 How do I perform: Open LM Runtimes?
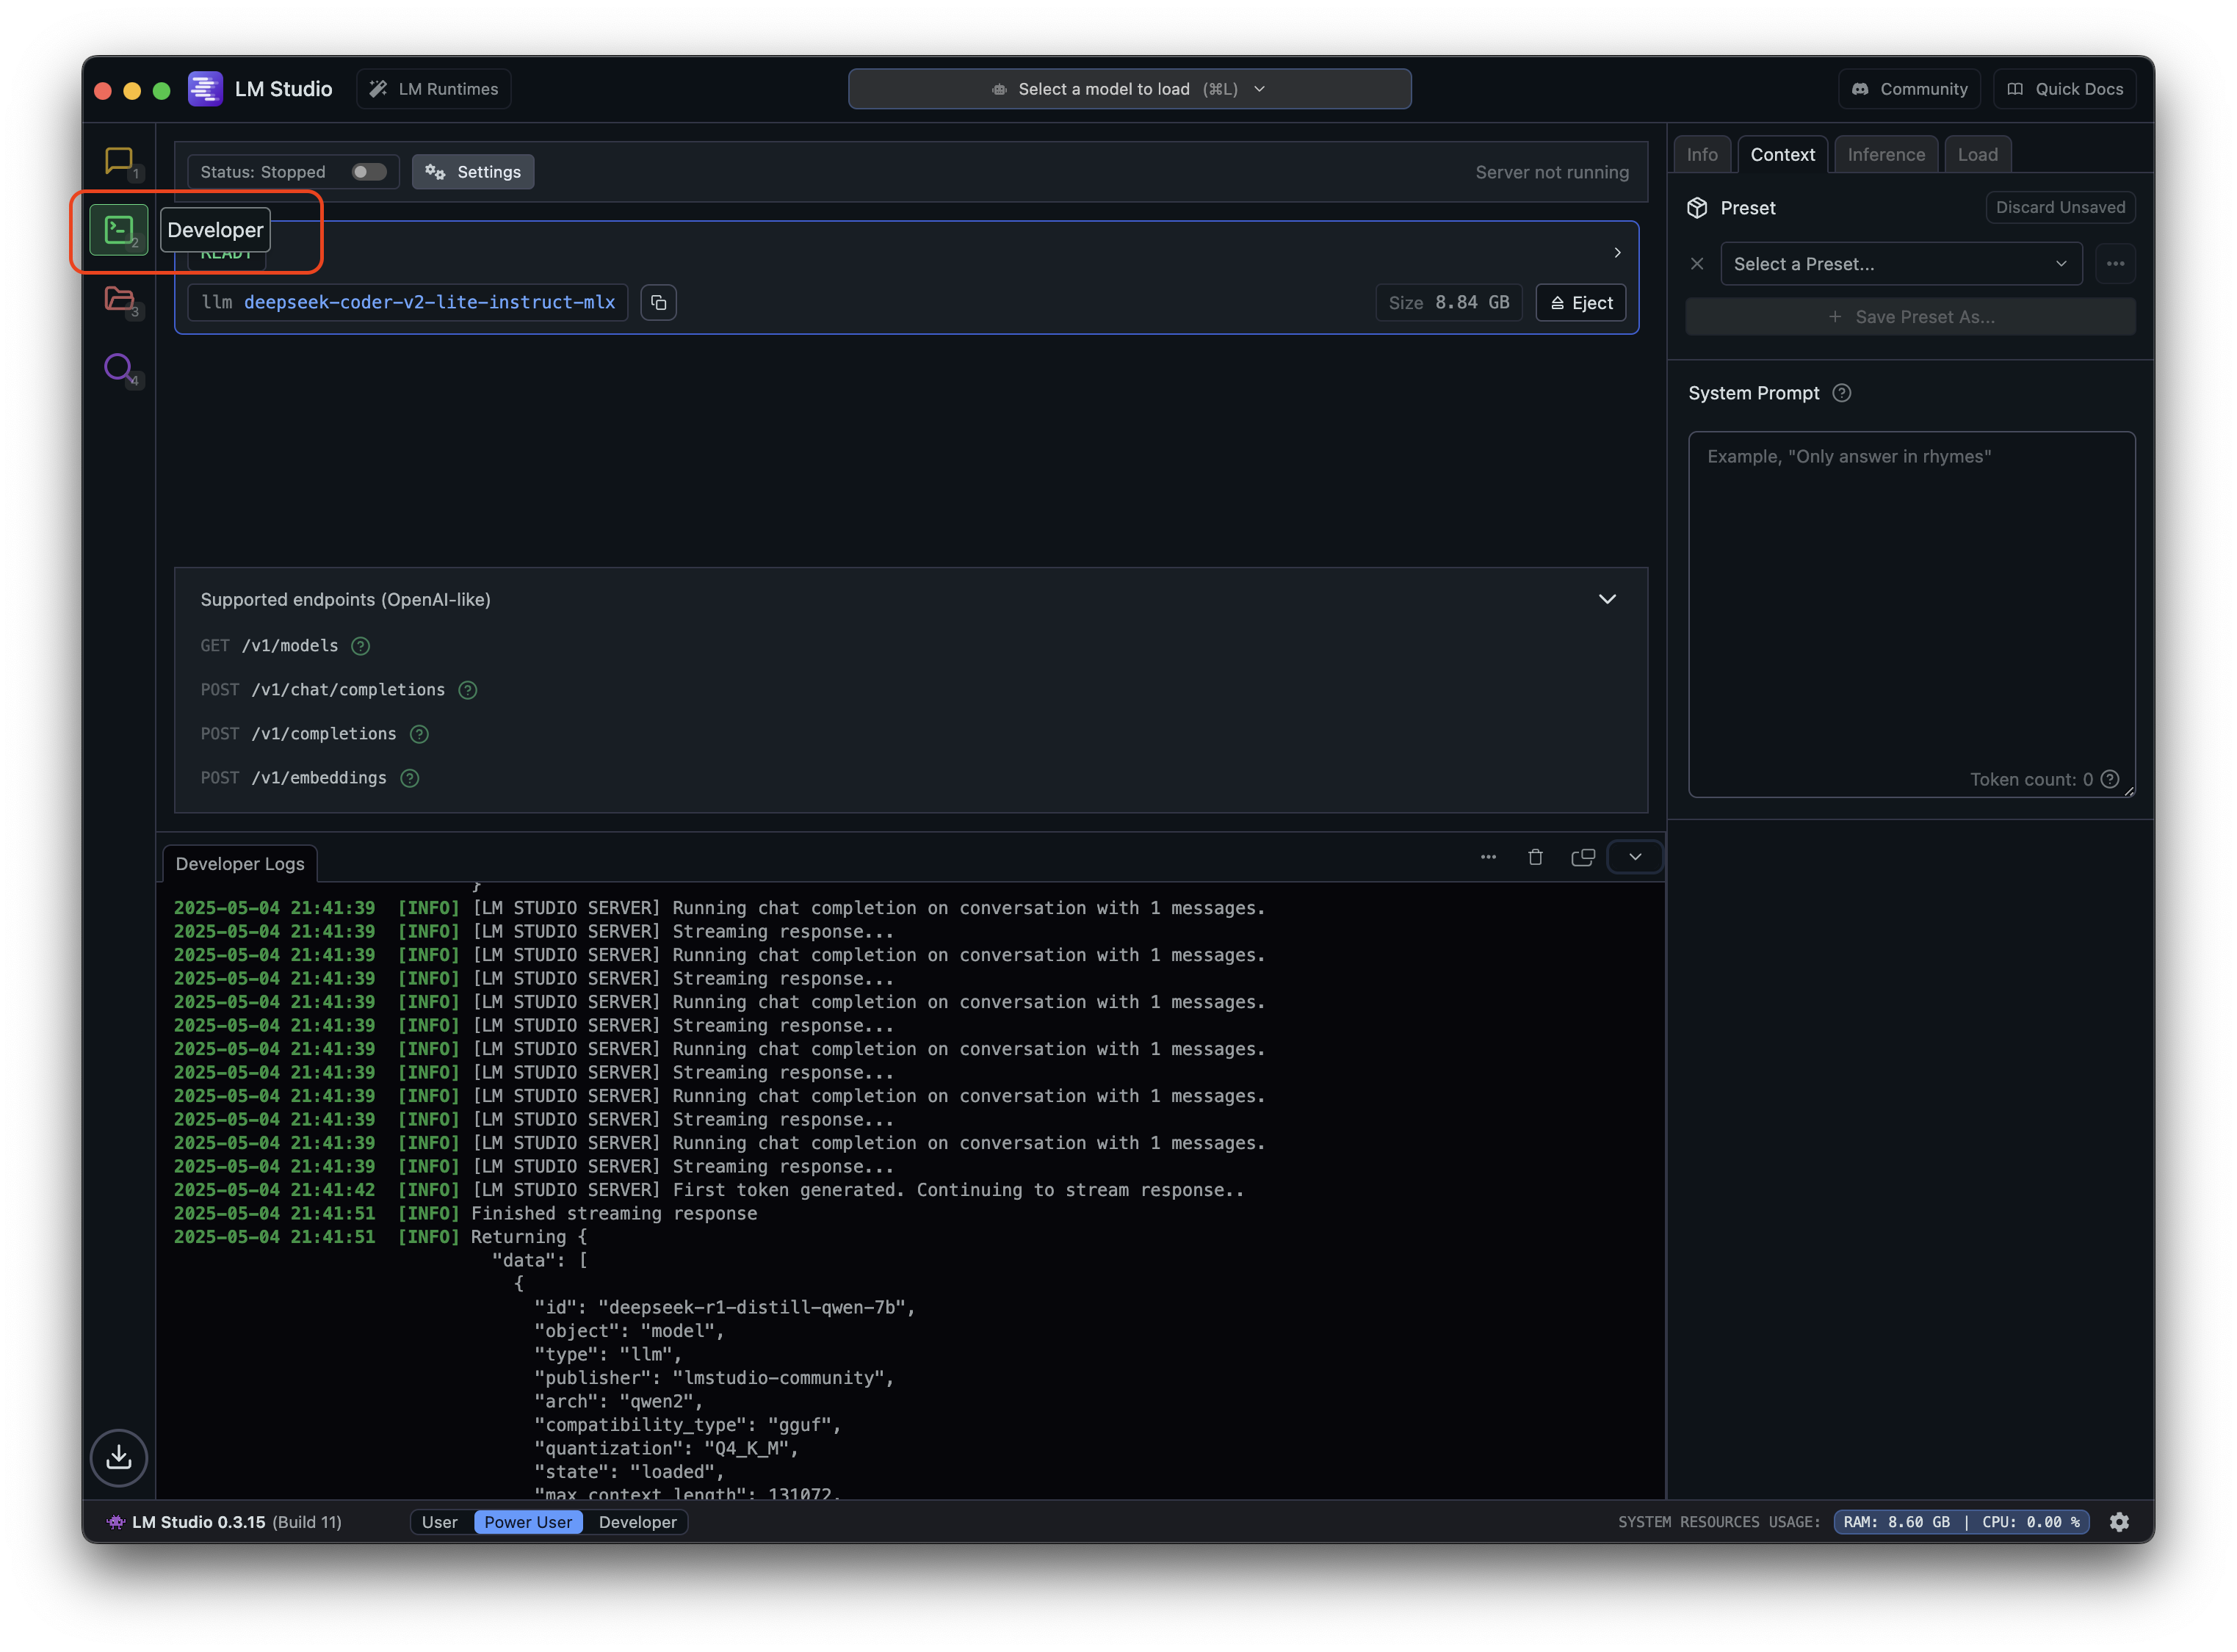pos(434,89)
